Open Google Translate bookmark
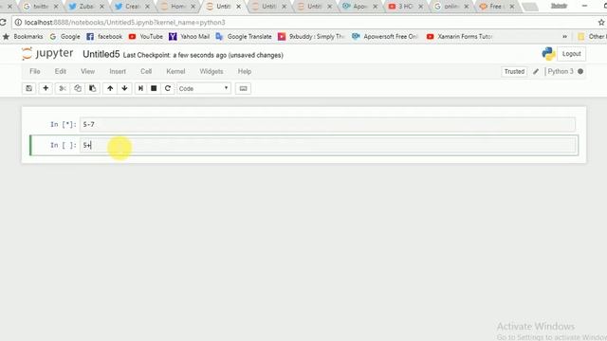This screenshot has height=341, width=607. 244,36
